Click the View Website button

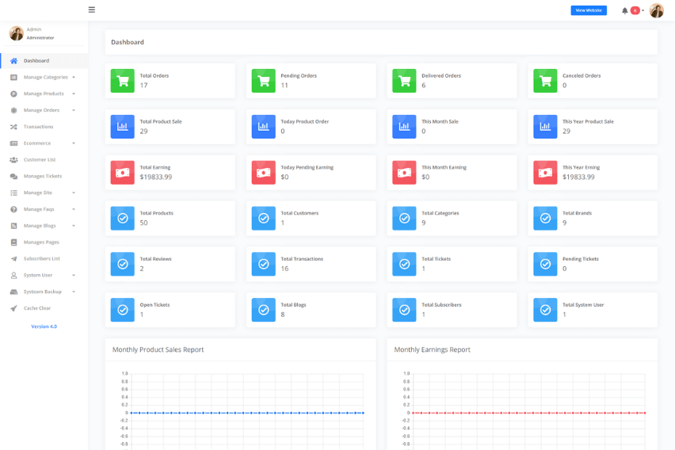[589, 10]
